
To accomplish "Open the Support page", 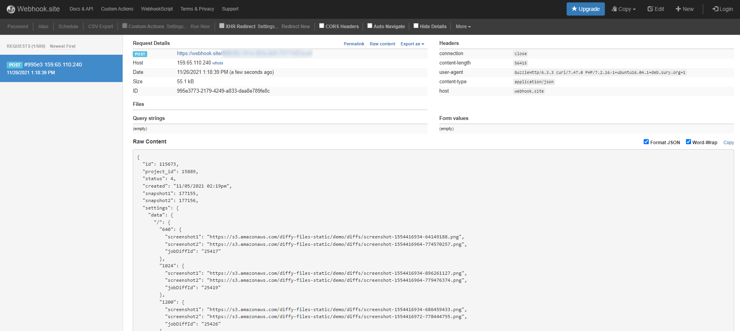I will click(x=230, y=9).
